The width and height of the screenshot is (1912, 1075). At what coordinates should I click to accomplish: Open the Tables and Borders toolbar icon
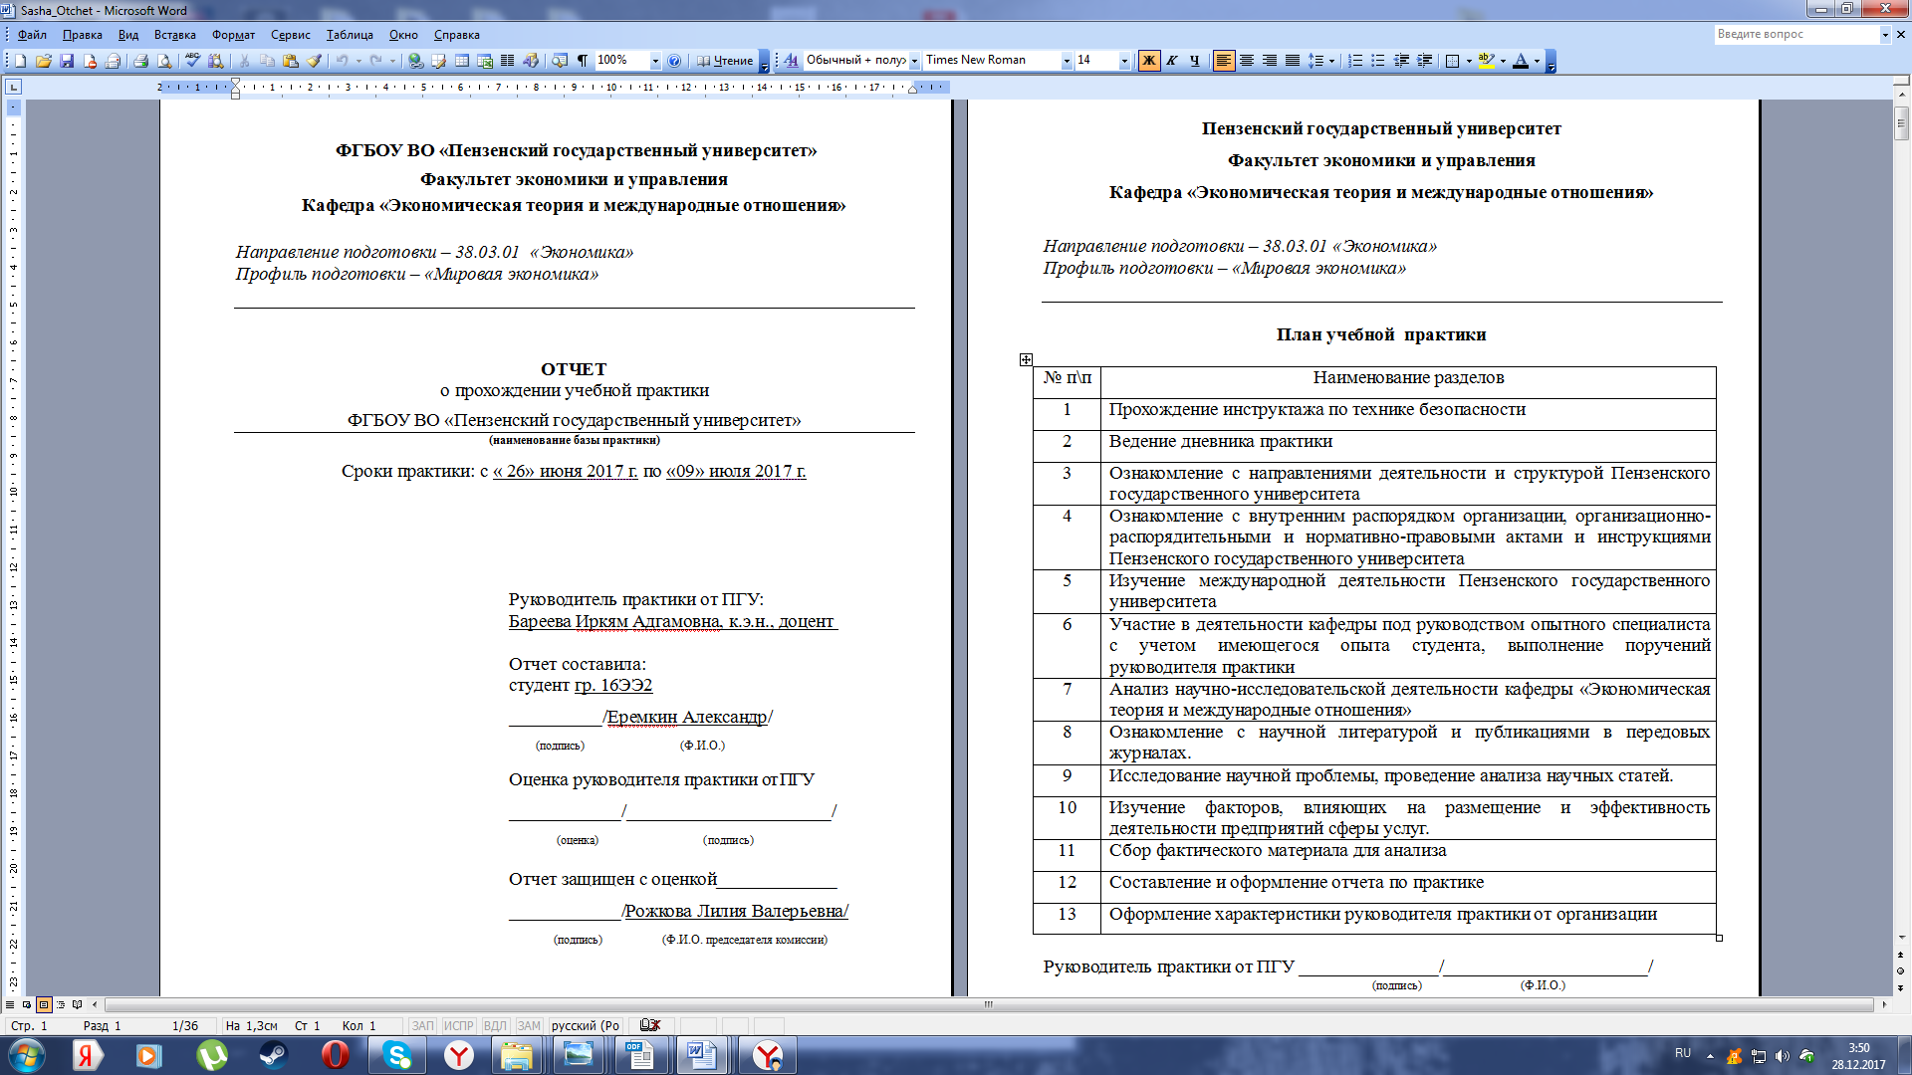438,61
